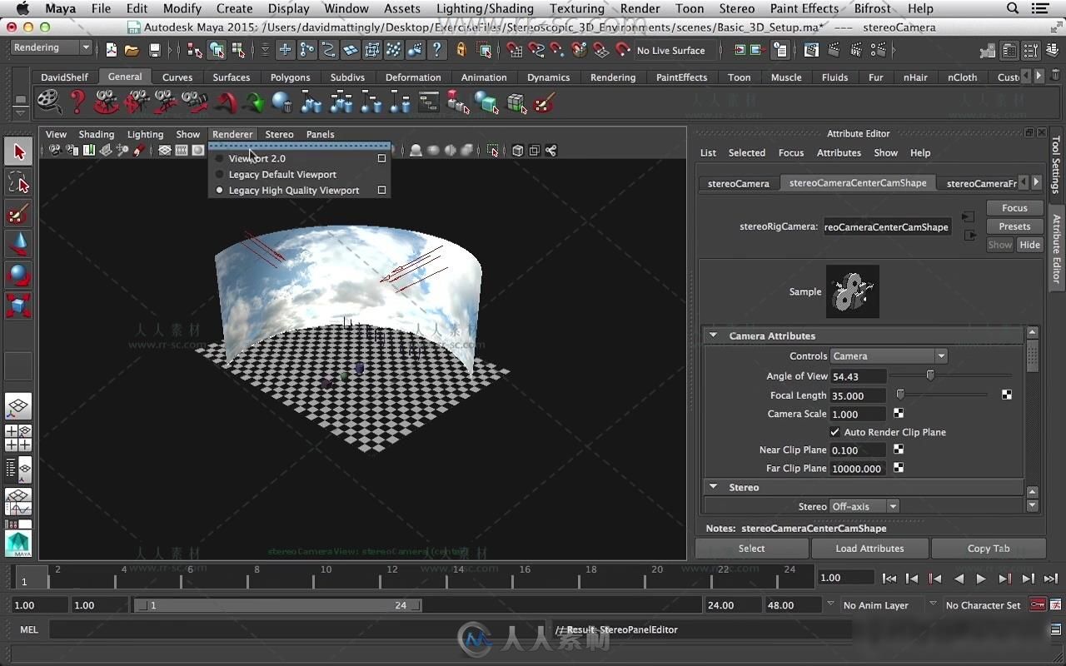Adjust the Focal Length slider

point(900,395)
